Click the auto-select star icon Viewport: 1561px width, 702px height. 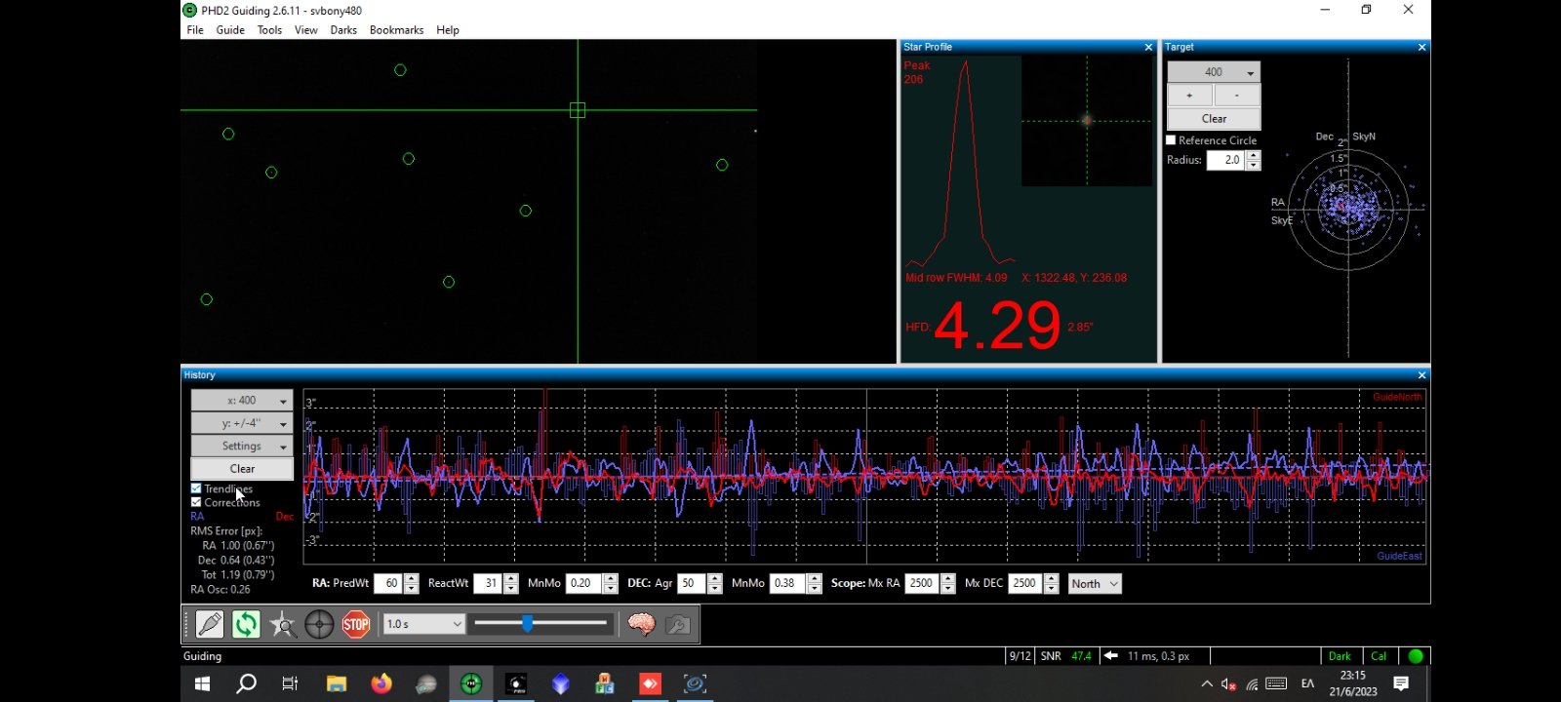coord(283,624)
